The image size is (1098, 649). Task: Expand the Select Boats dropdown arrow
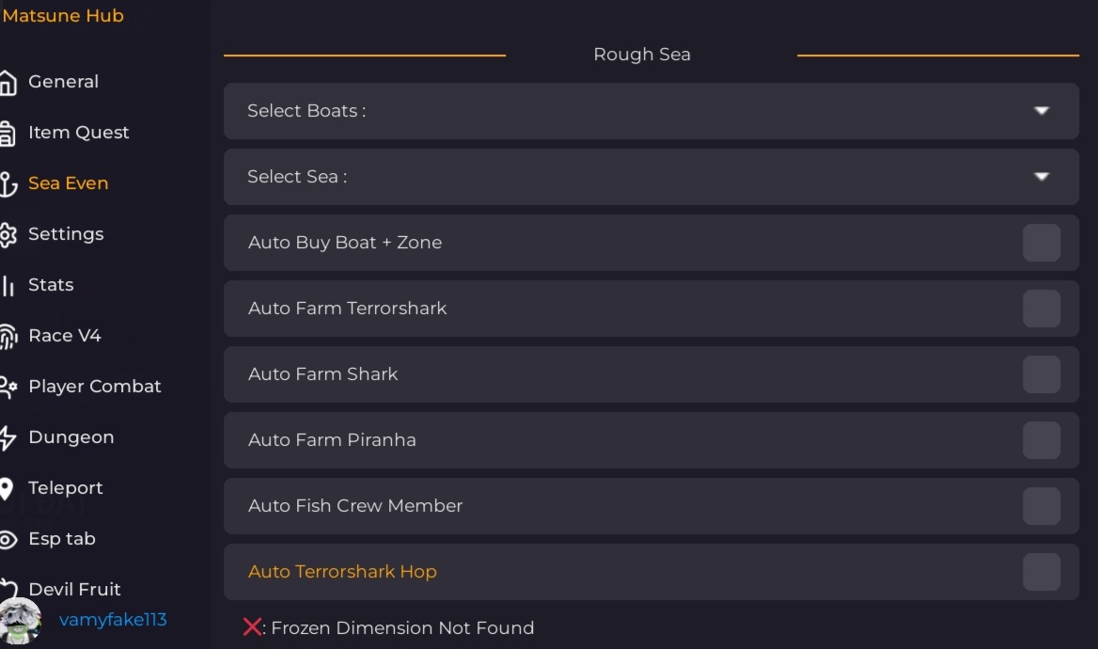point(1042,111)
